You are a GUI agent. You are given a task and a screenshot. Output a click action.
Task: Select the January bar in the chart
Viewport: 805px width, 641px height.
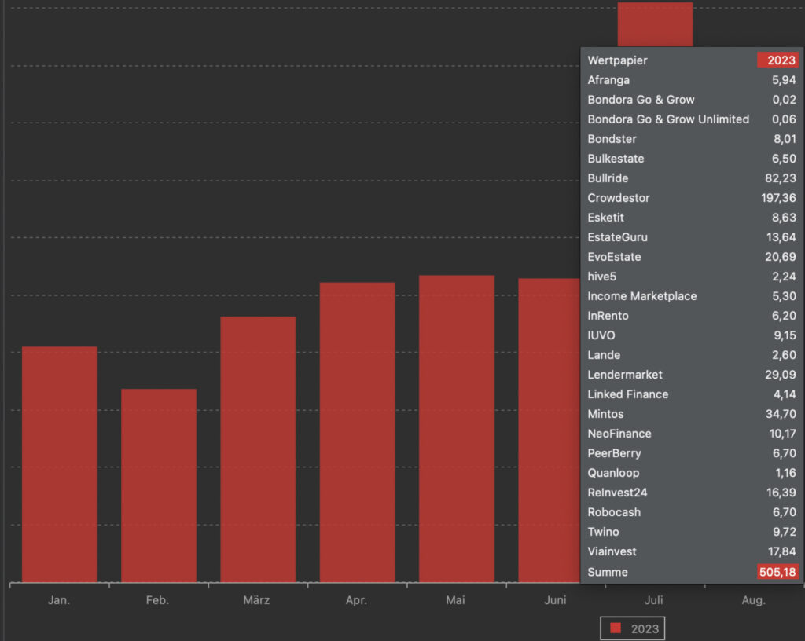point(60,464)
